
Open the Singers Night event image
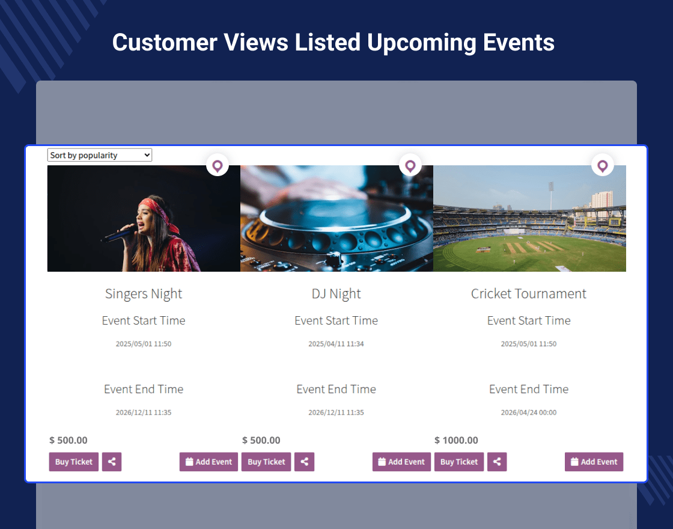coord(143,218)
